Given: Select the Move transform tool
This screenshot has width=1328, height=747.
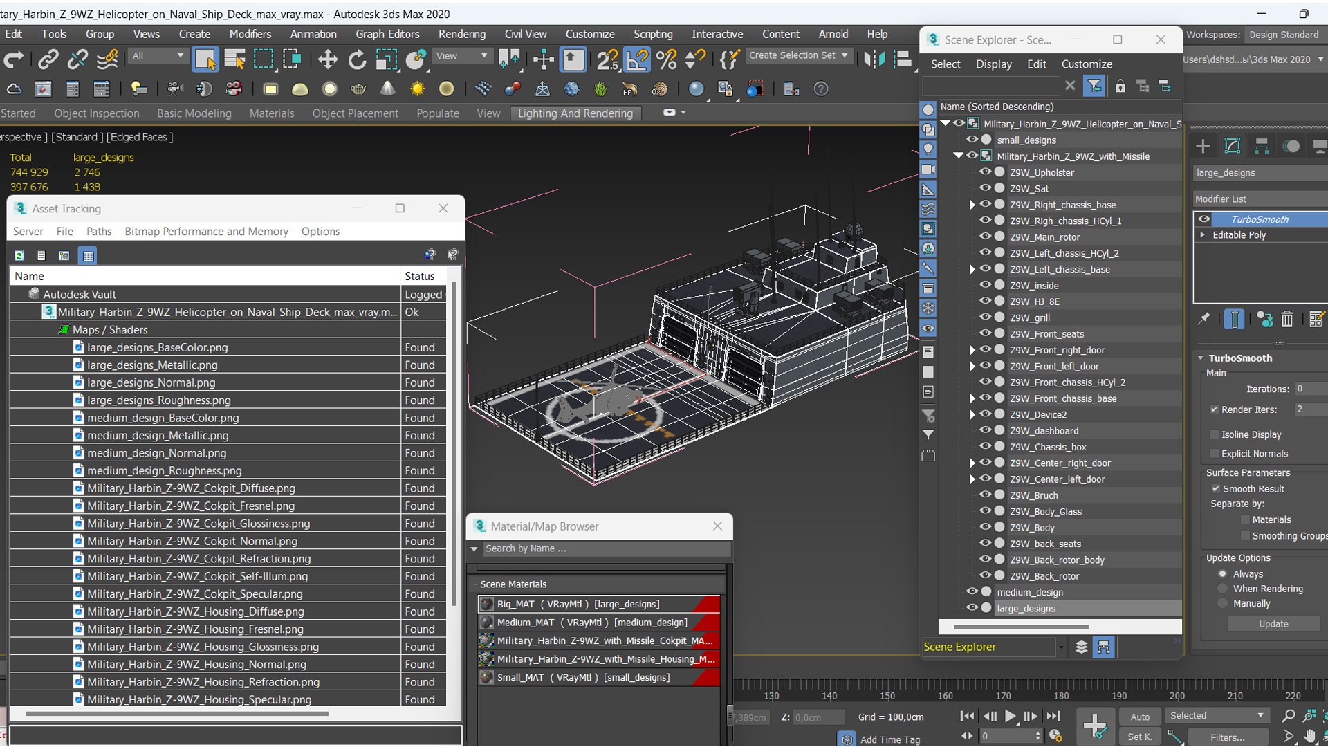Looking at the screenshot, I should (x=327, y=59).
